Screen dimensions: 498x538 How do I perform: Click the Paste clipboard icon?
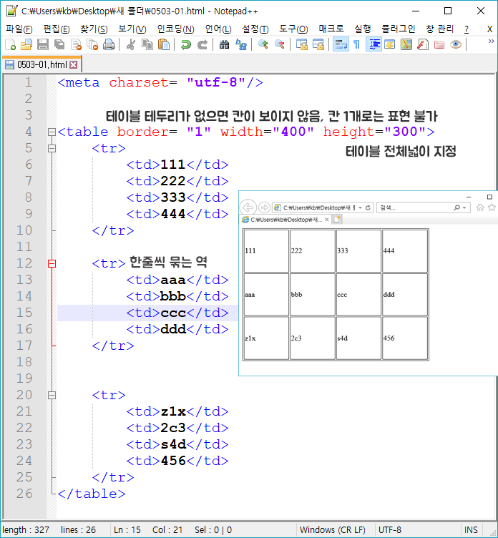pos(164,44)
